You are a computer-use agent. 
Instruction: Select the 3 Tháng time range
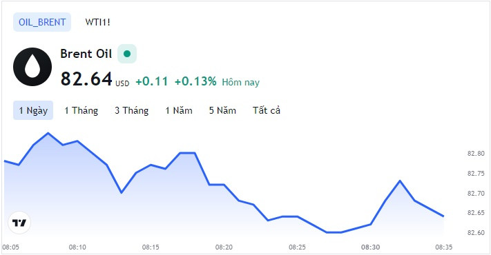click(131, 110)
